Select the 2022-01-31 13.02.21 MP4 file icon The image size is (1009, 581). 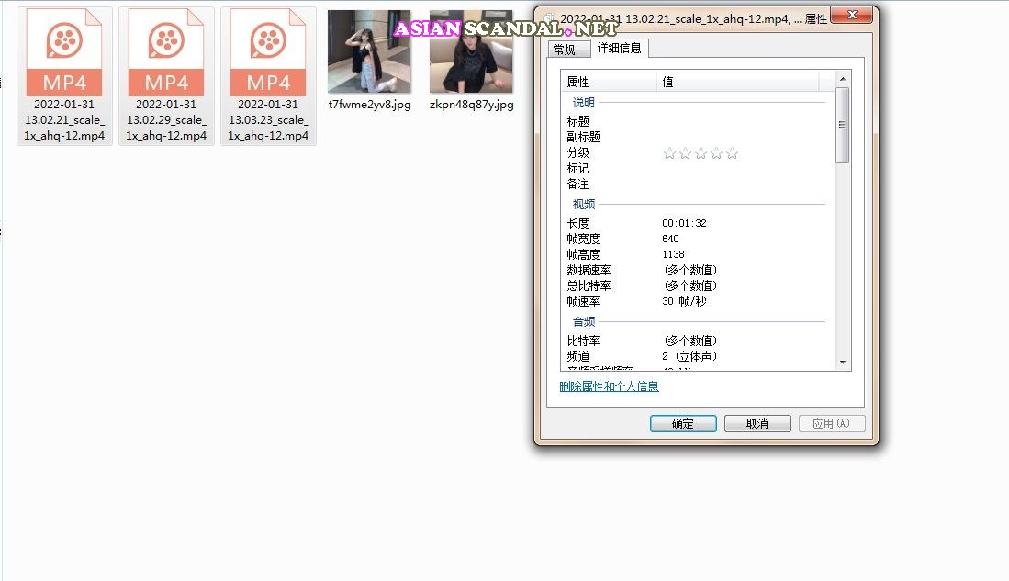(64, 51)
